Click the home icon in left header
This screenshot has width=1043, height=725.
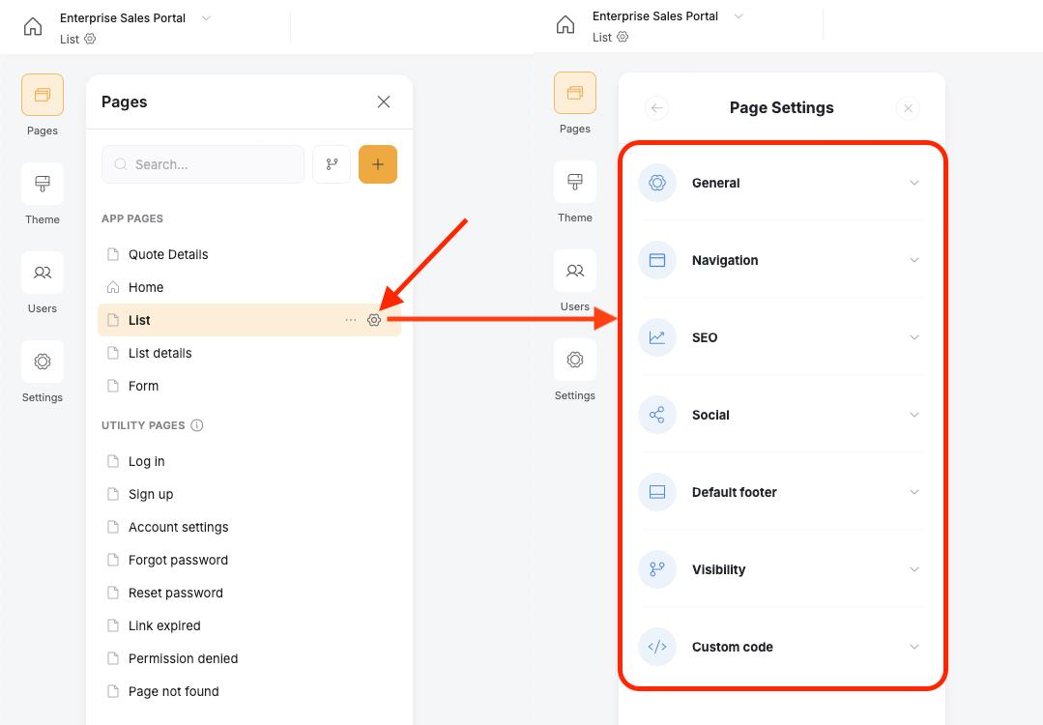coord(33,27)
